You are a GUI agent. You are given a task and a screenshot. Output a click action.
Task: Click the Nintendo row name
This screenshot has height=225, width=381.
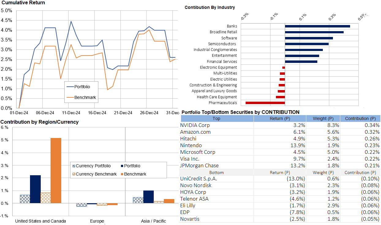[x=191, y=145]
